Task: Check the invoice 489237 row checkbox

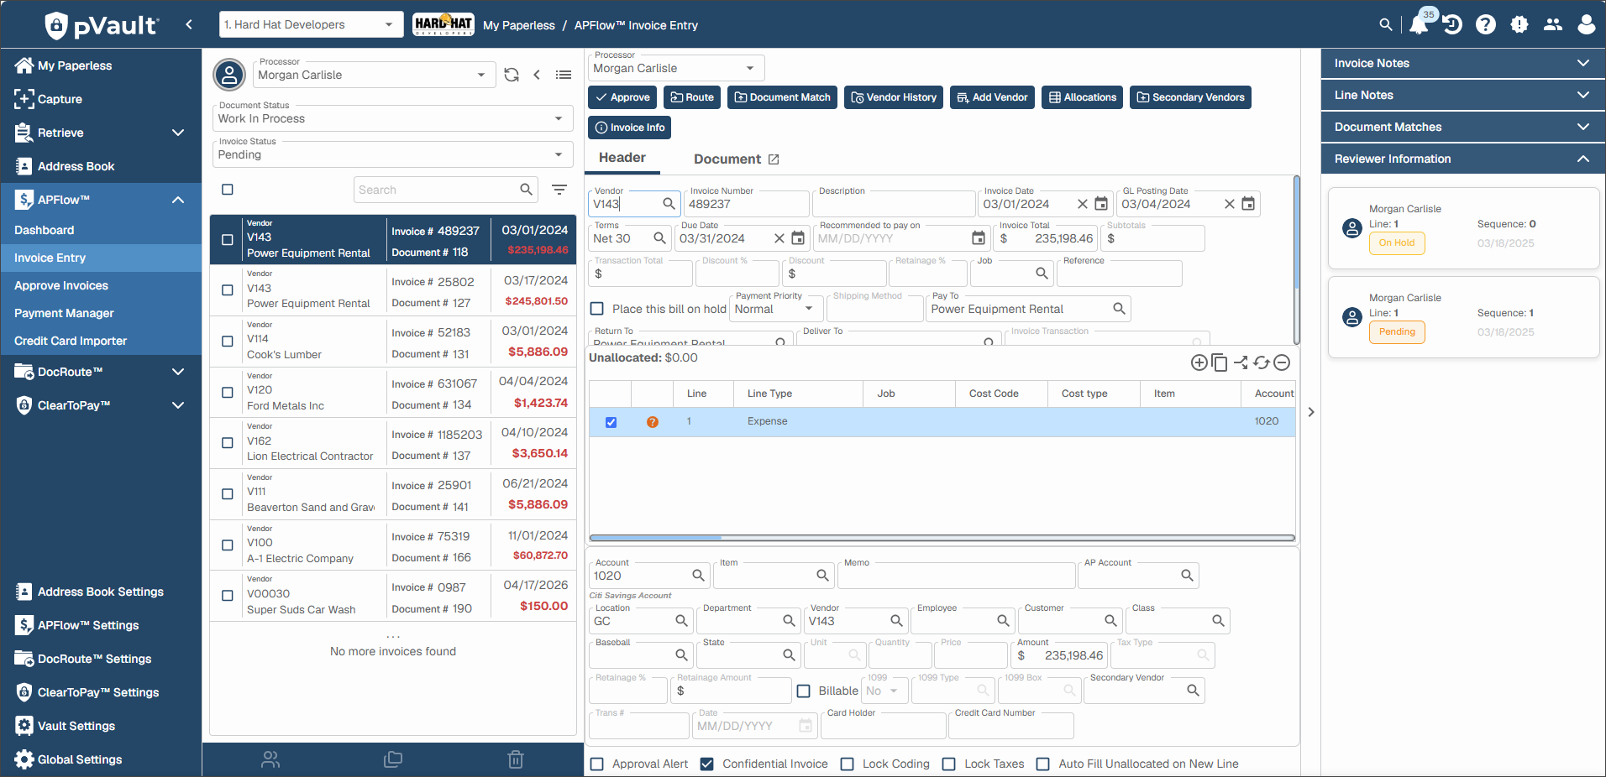Action: pos(228,240)
